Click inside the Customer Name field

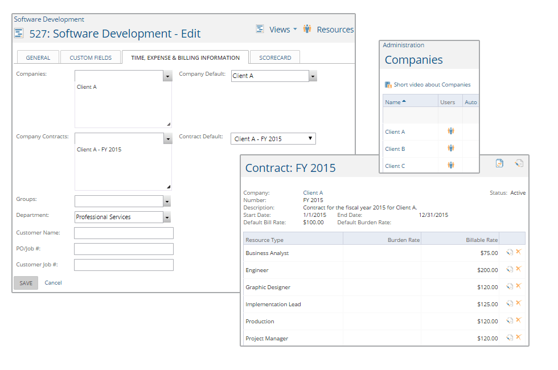(122, 233)
